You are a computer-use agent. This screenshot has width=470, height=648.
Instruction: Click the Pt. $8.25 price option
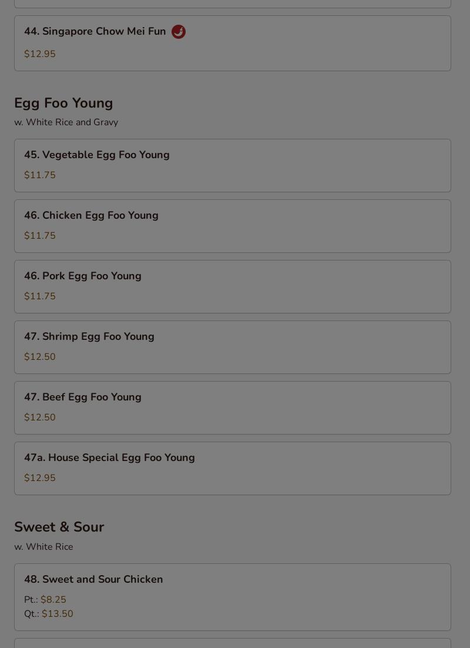[46, 600]
